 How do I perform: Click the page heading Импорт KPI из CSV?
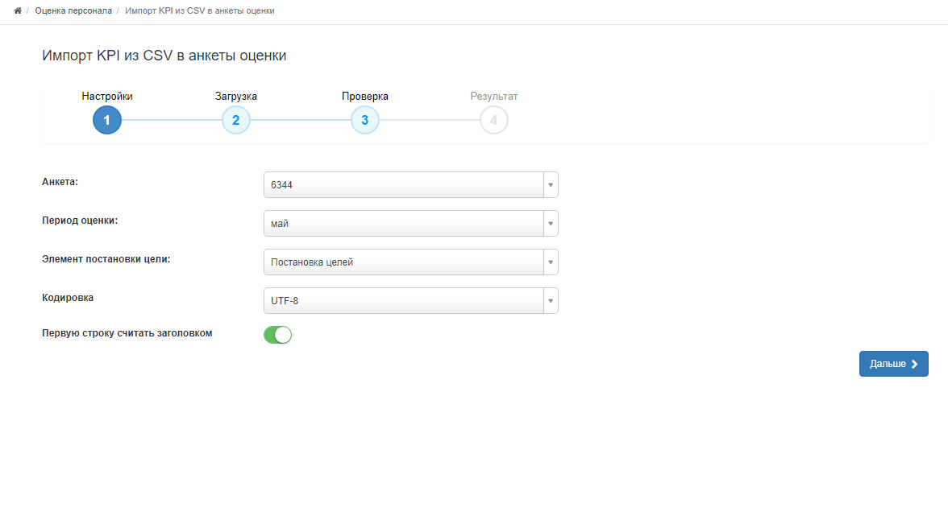tap(164, 56)
